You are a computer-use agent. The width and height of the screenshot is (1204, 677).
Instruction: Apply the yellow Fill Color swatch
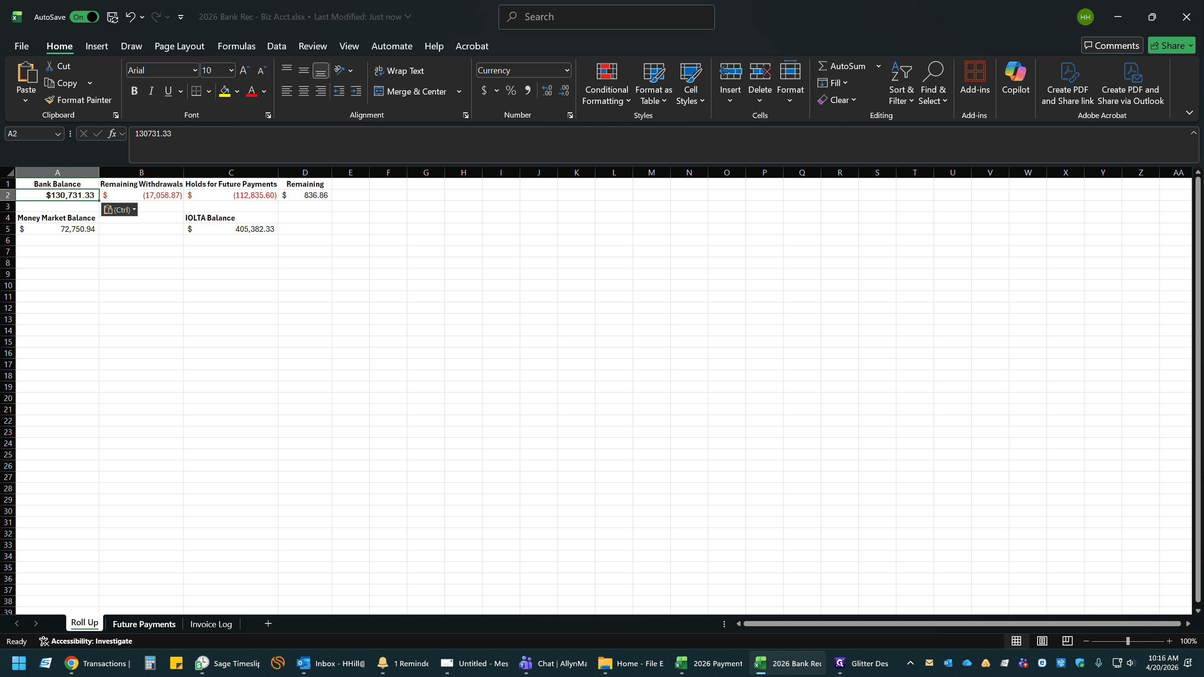(x=225, y=91)
